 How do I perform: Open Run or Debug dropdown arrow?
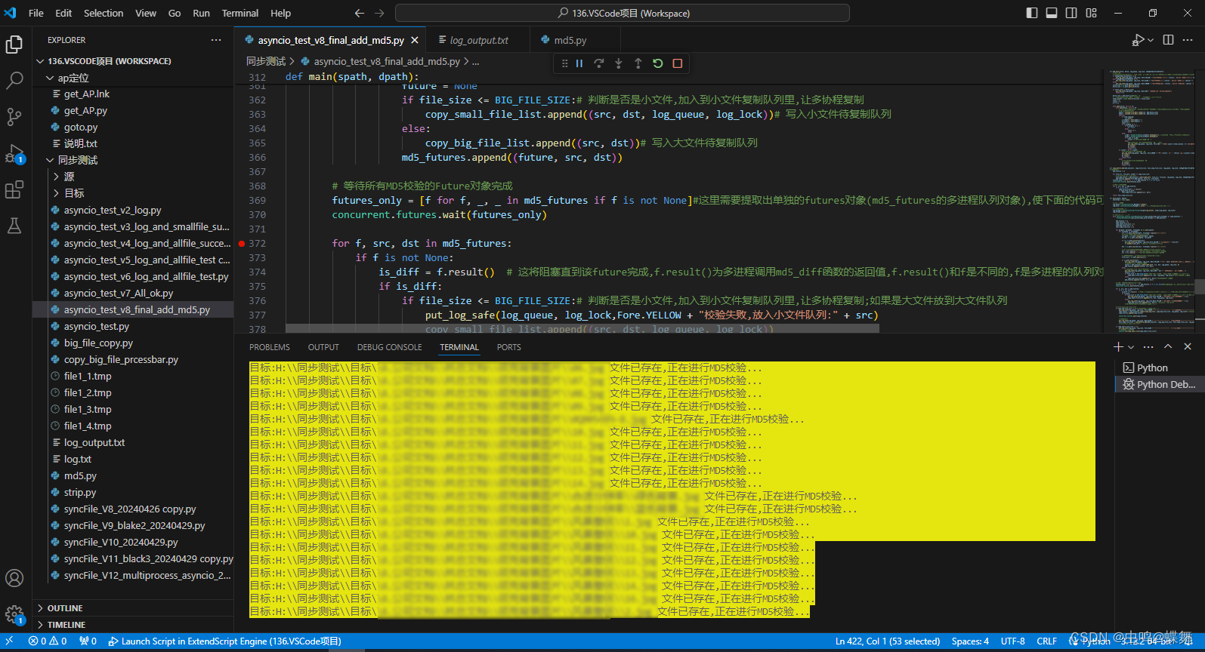coord(1151,40)
